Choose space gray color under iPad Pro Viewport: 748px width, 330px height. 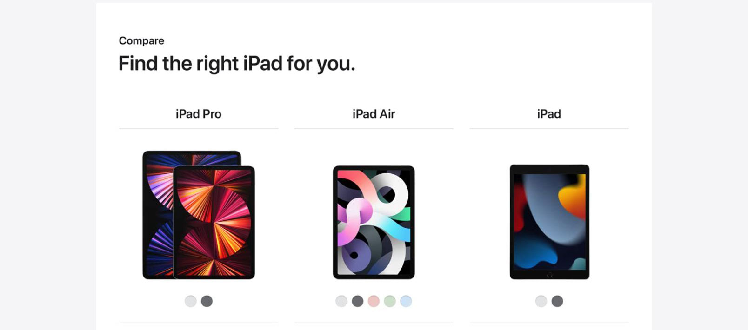click(207, 301)
